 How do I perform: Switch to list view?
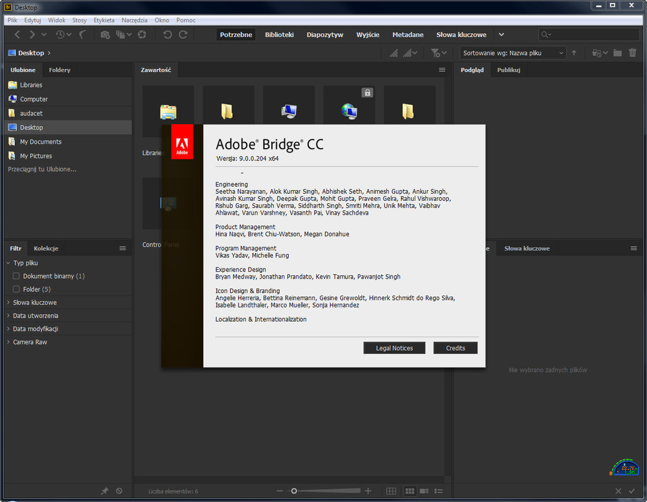point(439,491)
